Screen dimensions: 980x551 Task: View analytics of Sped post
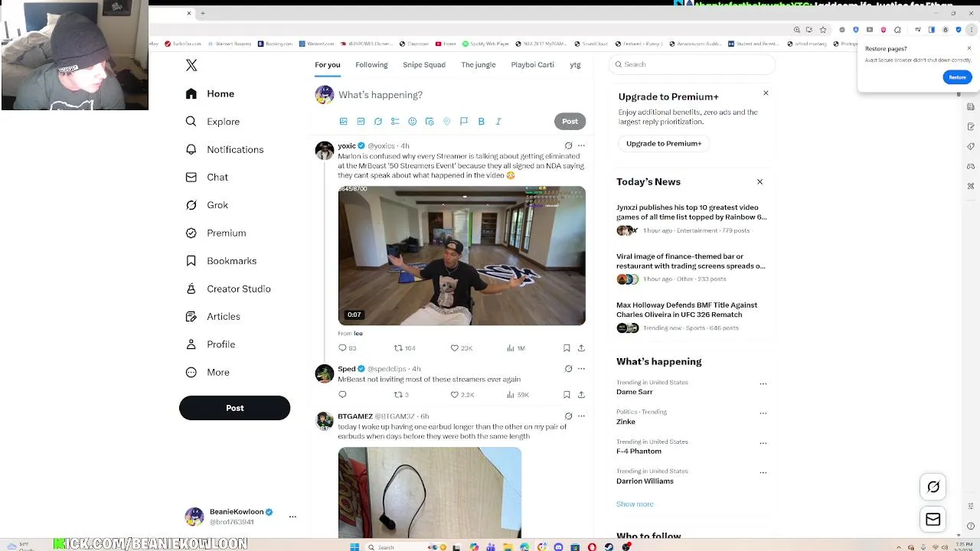(518, 395)
